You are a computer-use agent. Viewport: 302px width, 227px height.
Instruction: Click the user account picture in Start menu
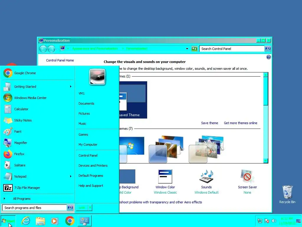pyautogui.click(x=97, y=77)
